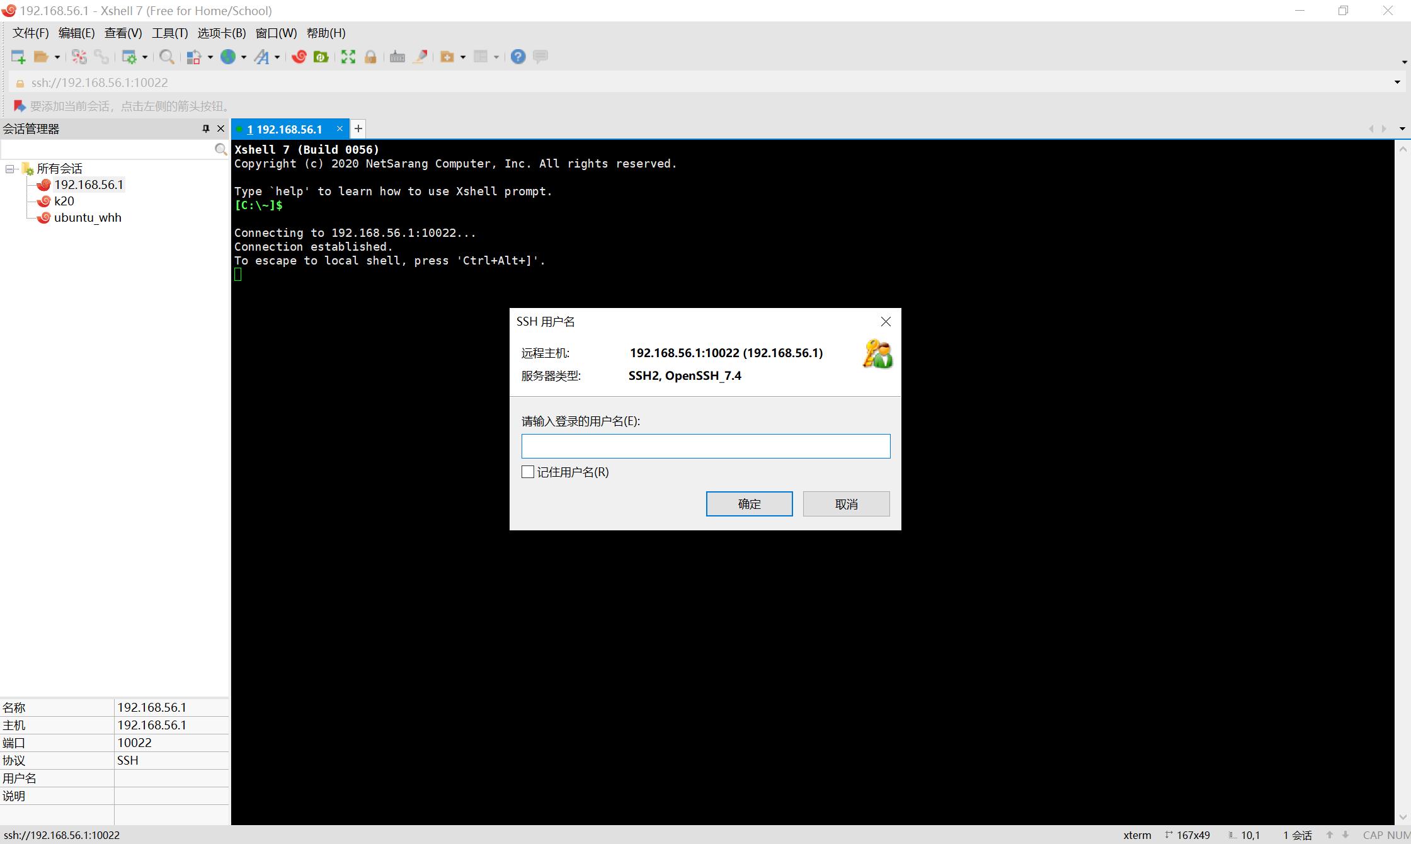1411x844 pixels.
Task: Open the 选项卡(B) menu
Action: (x=222, y=33)
